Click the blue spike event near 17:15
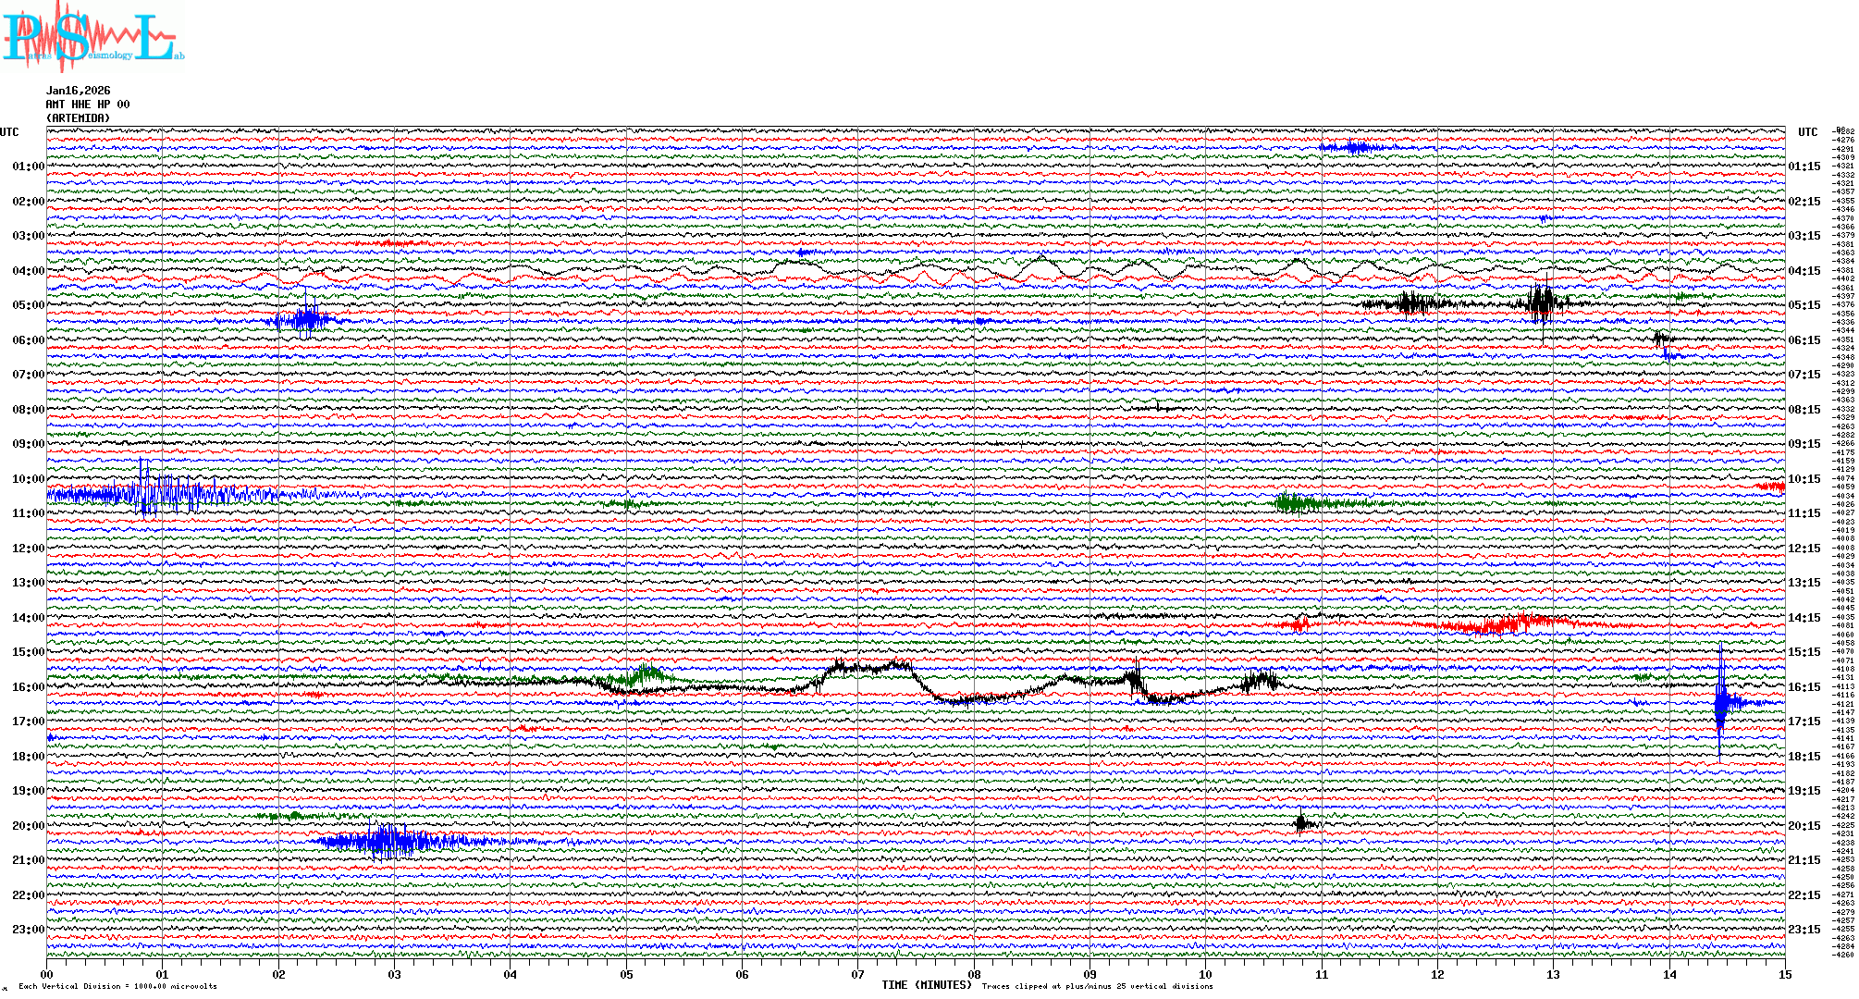The image size is (1859, 999). (x=1720, y=703)
